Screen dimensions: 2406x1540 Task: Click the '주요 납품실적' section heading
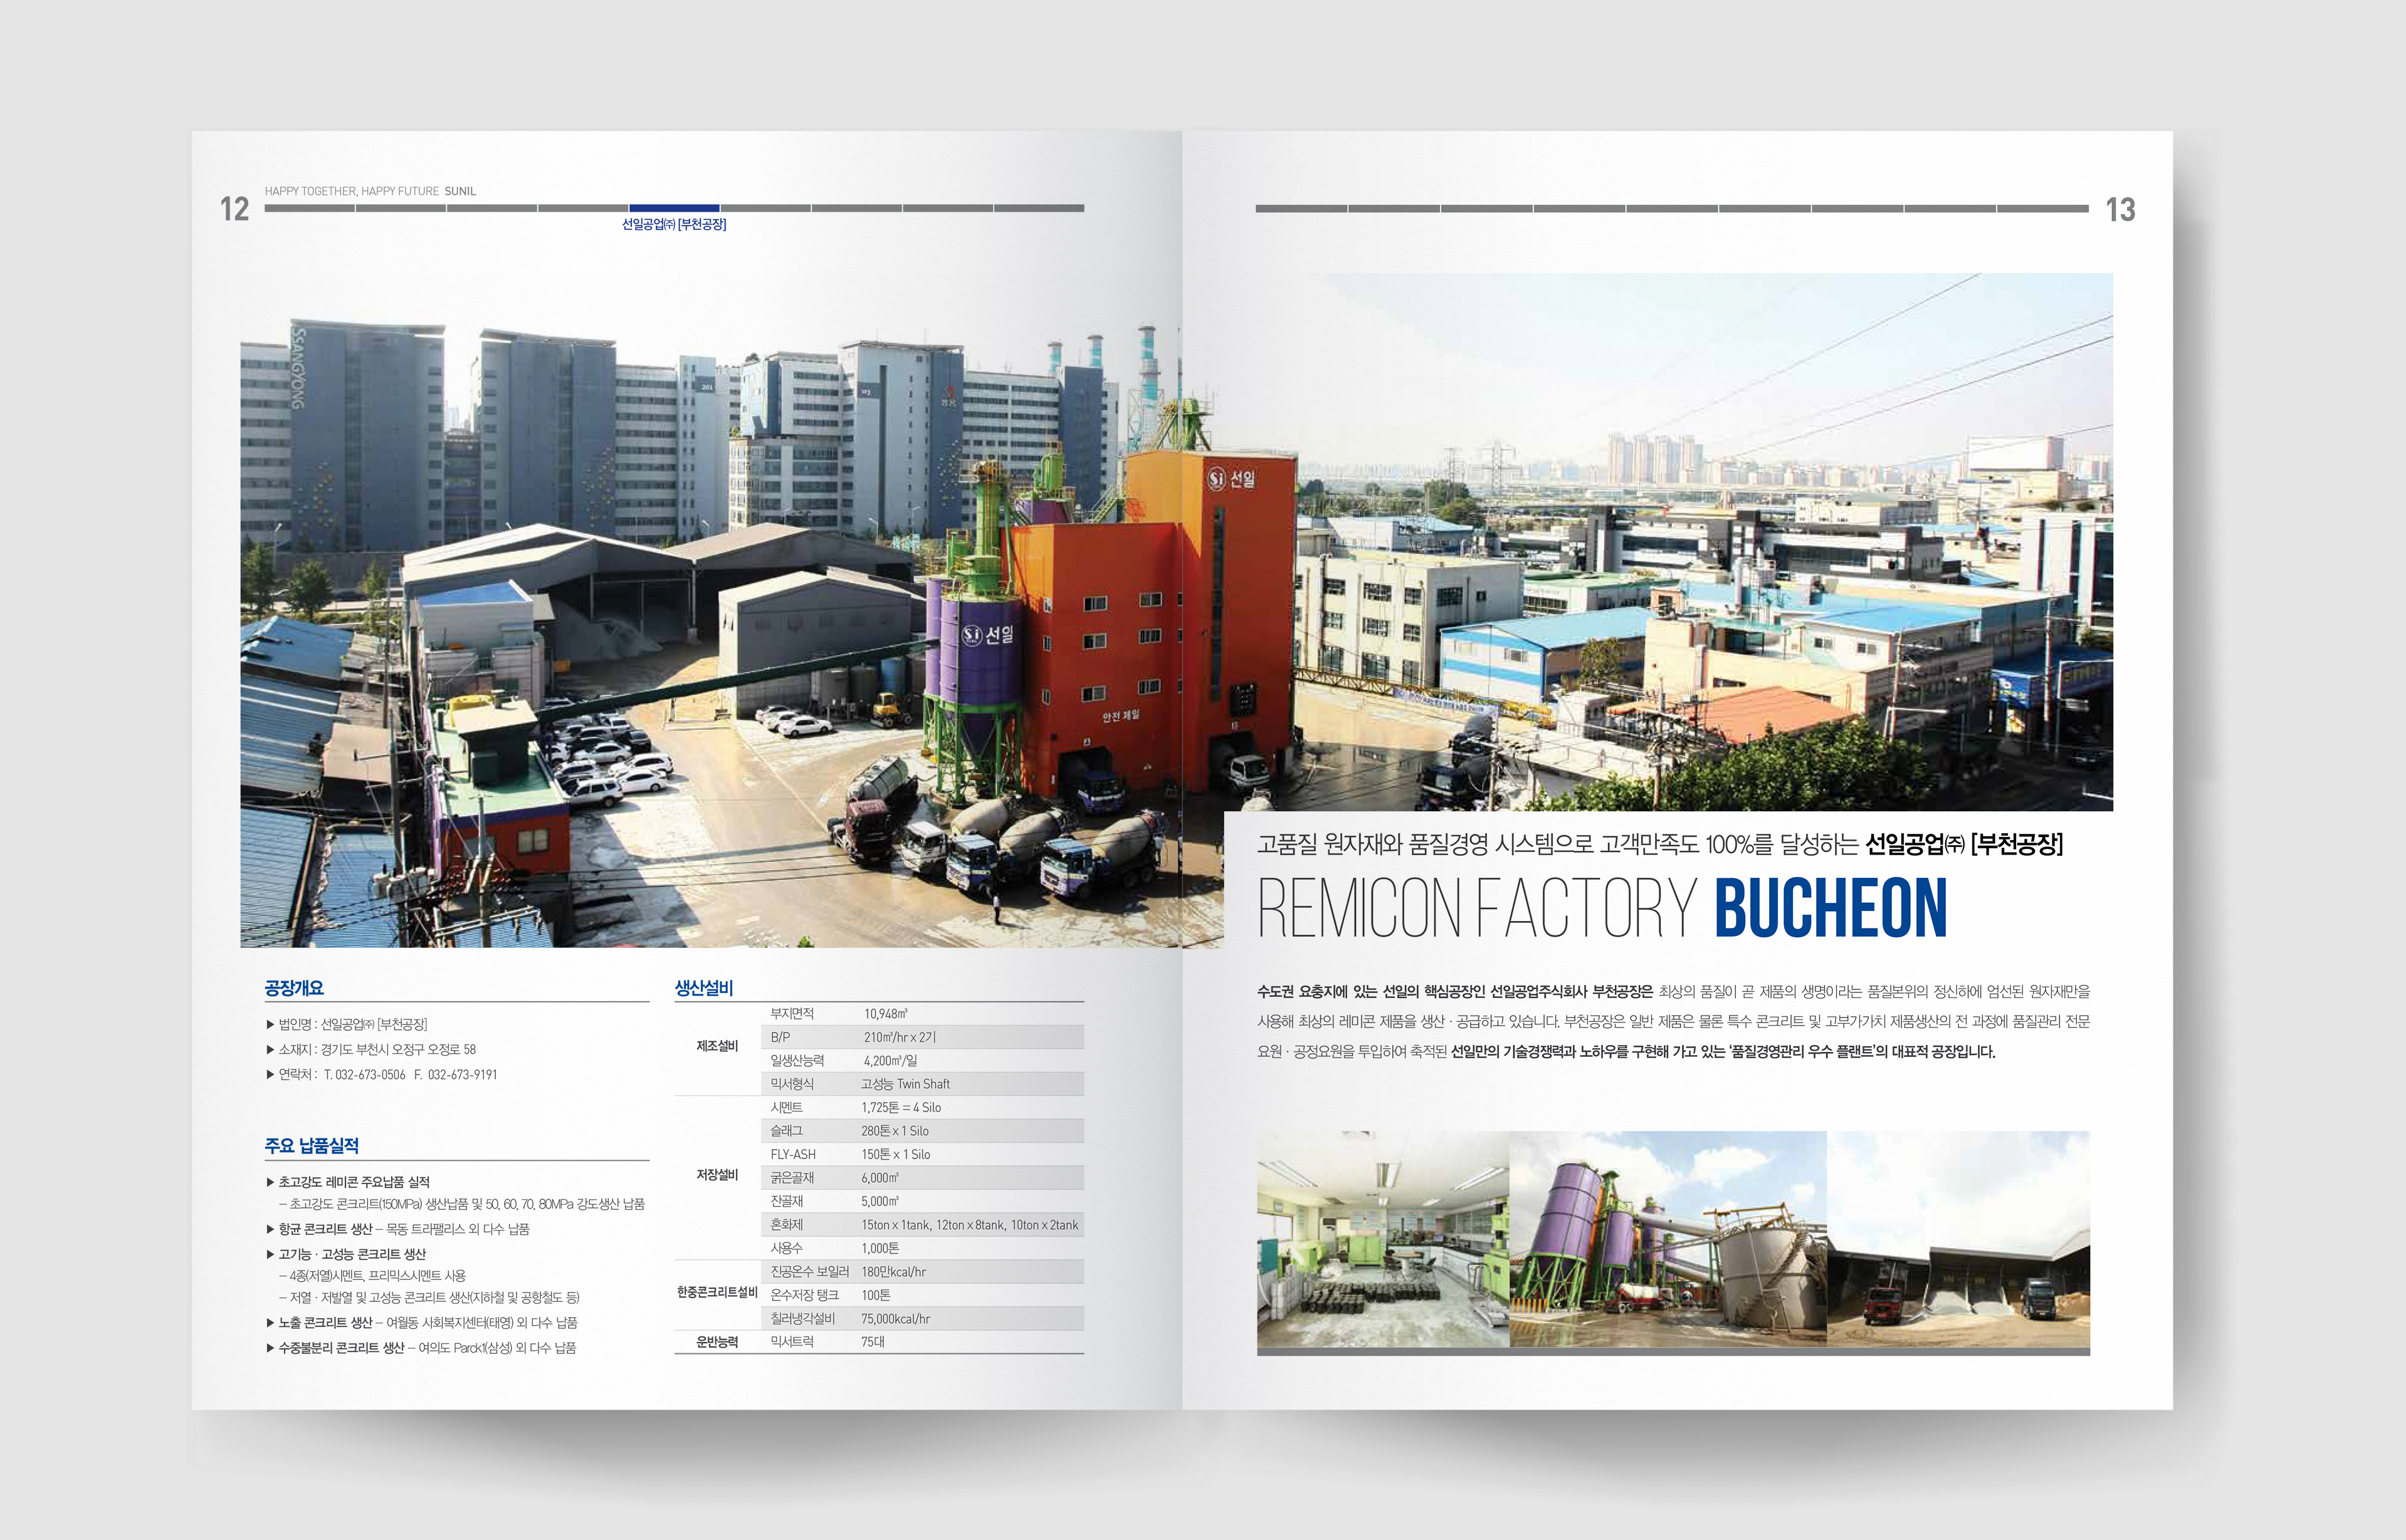[311, 1146]
